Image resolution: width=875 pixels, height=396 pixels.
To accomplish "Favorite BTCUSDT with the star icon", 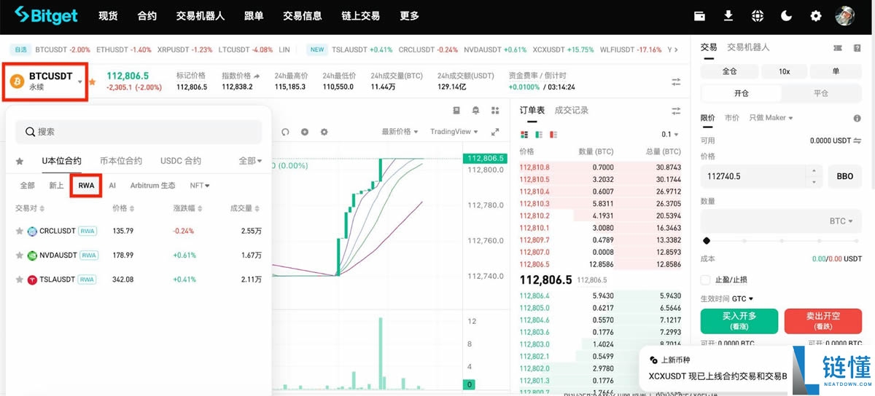I will pos(92,82).
